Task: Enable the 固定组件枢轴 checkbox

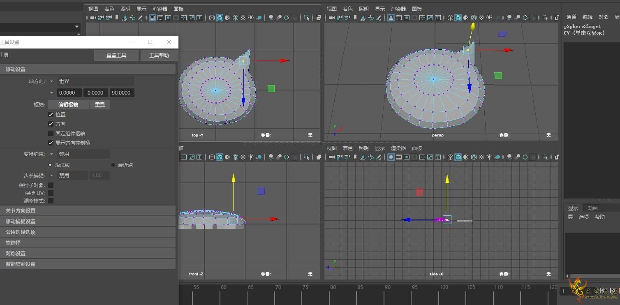Action: coord(51,133)
